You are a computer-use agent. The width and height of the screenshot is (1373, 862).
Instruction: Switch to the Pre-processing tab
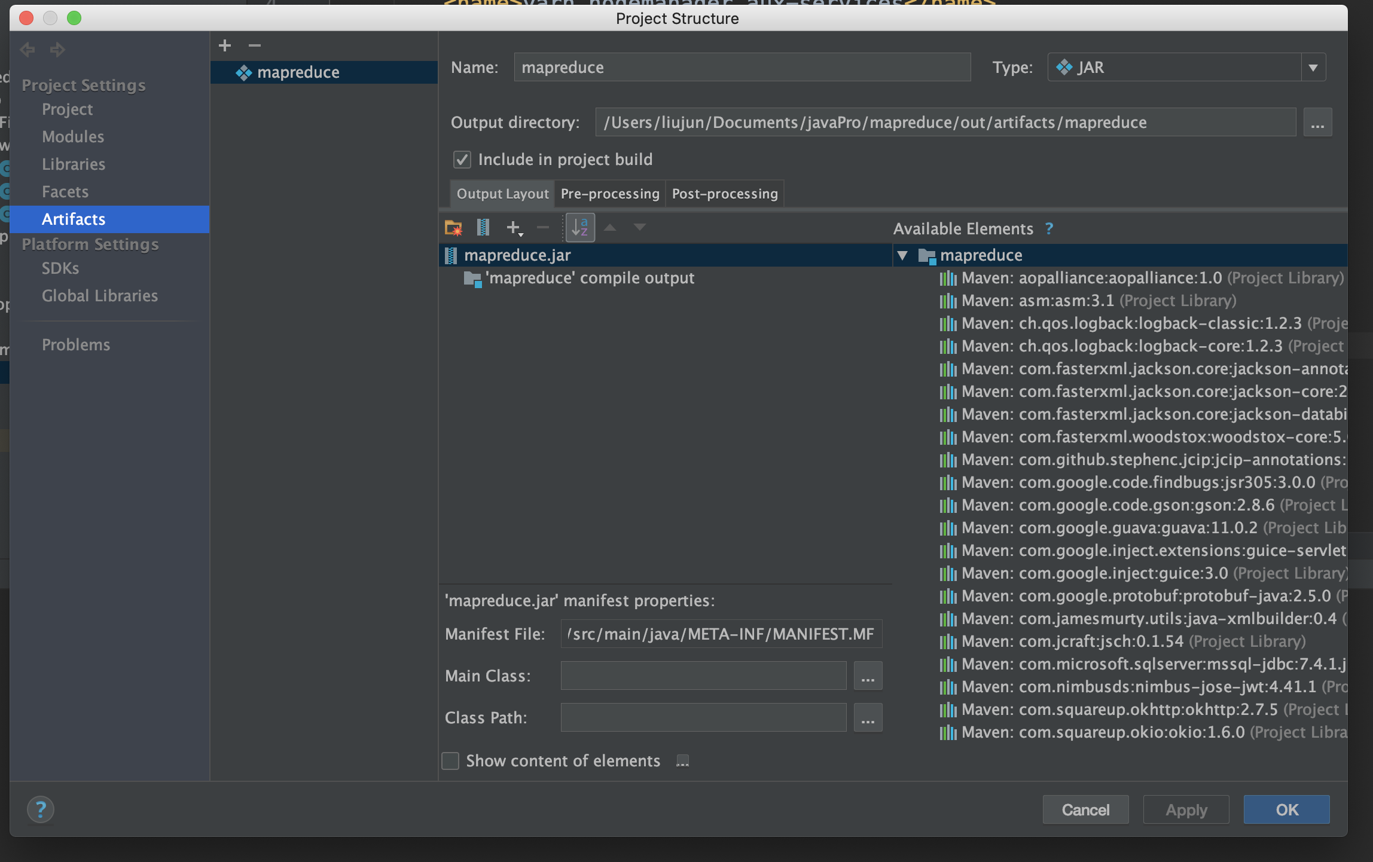tap(609, 194)
